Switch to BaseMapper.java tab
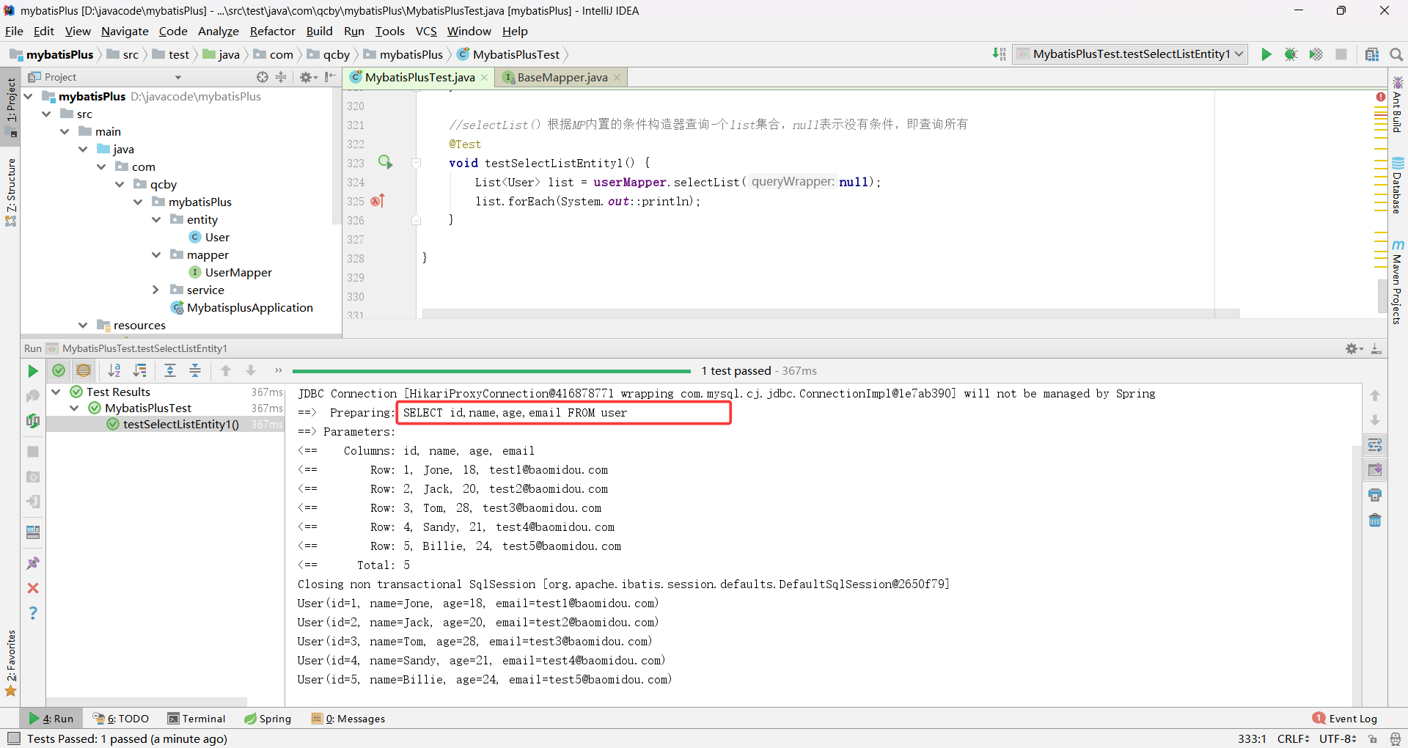Image resolution: width=1408 pixels, height=748 pixels. (x=562, y=77)
